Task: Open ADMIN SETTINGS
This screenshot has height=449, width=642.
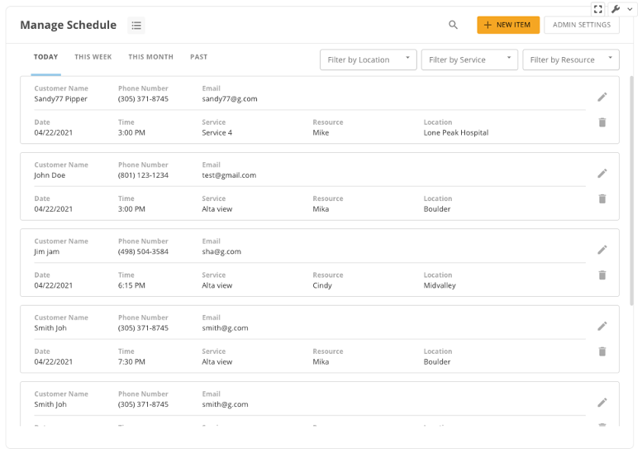Action: pyautogui.click(x=582, y=25)
